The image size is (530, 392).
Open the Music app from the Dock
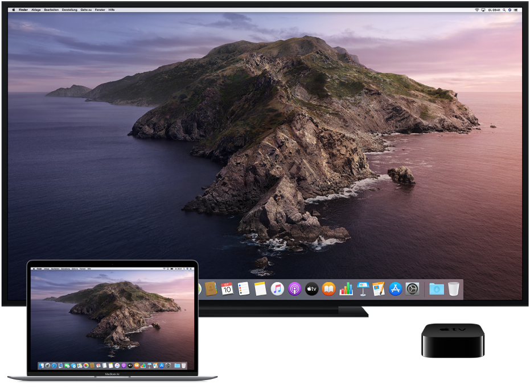tap(276, 289)
